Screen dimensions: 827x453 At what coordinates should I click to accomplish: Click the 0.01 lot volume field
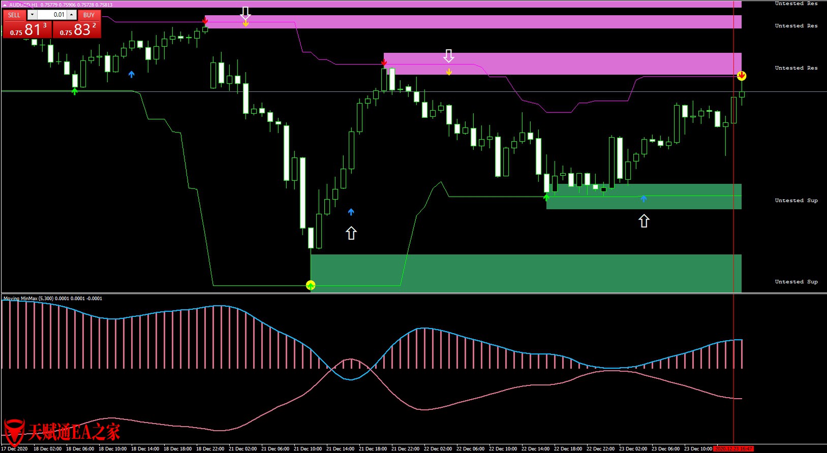coord(52,15)
